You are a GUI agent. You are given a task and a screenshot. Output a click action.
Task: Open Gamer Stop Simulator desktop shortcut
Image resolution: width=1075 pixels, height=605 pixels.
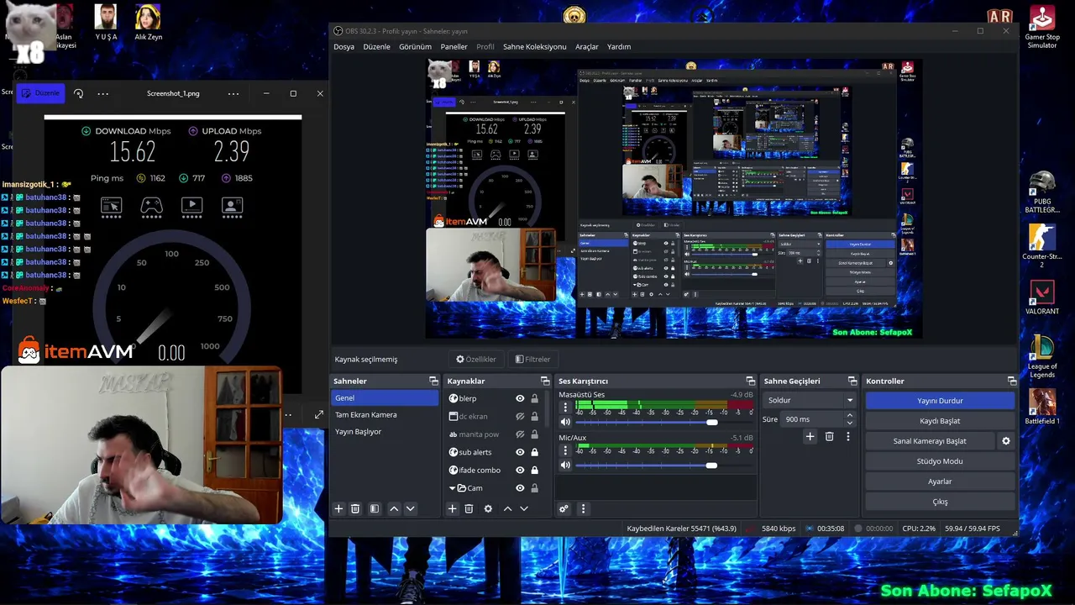pyautogui.click(x=1042, y=28)
